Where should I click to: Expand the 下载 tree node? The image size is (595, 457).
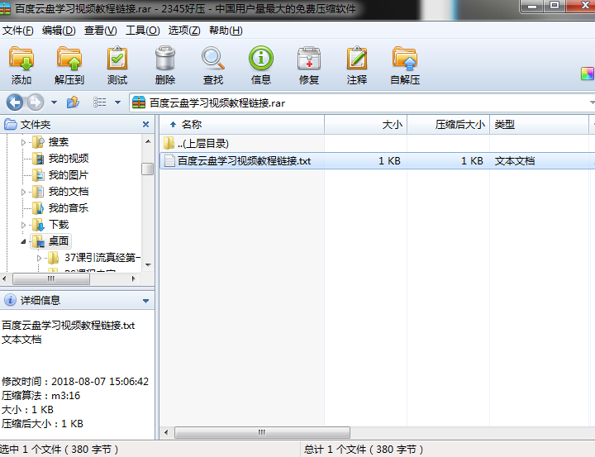click(24, 225)
